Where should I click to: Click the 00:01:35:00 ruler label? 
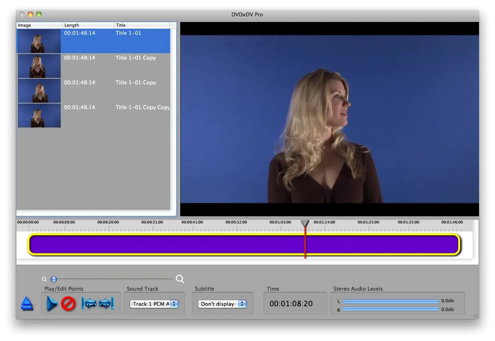coord(408,222)
